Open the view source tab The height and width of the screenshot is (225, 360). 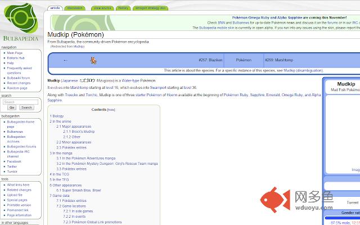click(x=102, y=8)
